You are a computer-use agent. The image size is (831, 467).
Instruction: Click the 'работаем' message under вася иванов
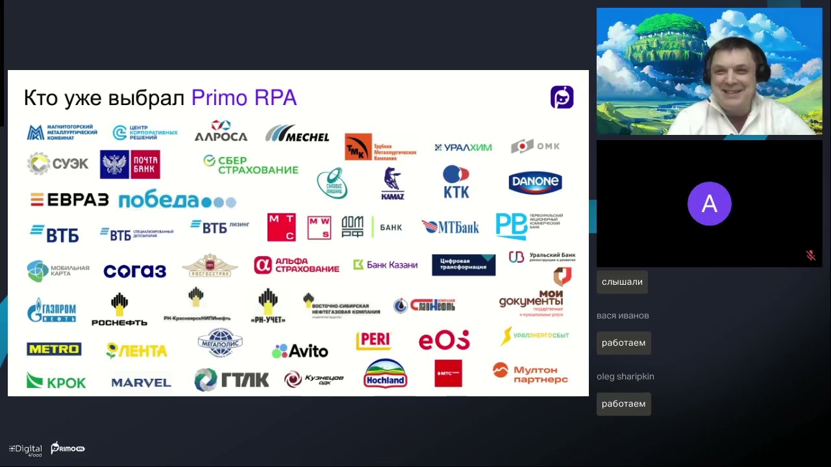(623, 343)
